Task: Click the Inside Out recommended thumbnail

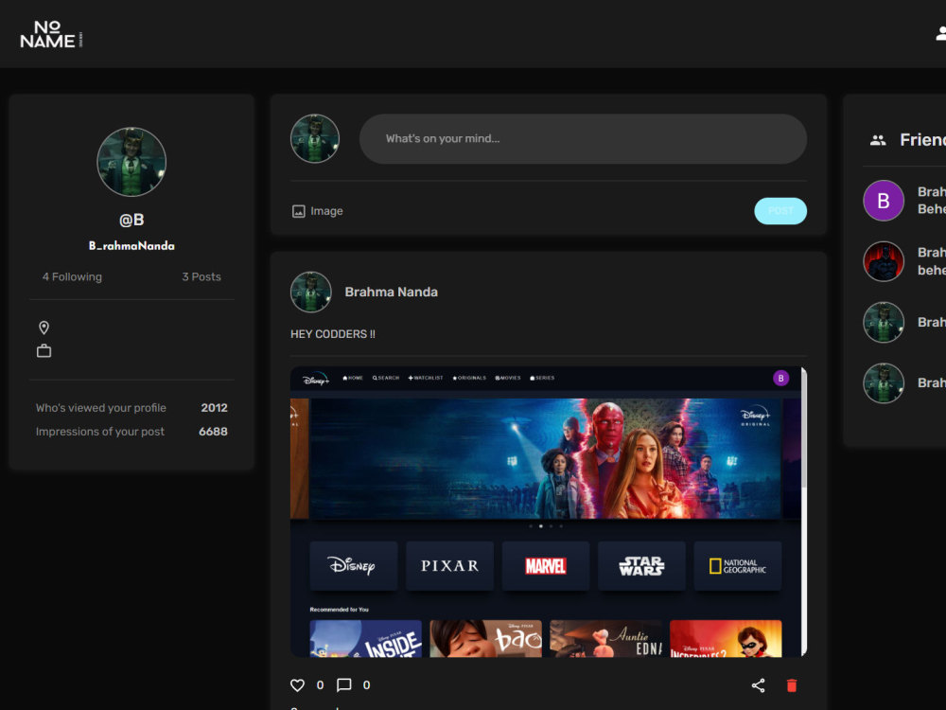Action: point(365,638)
